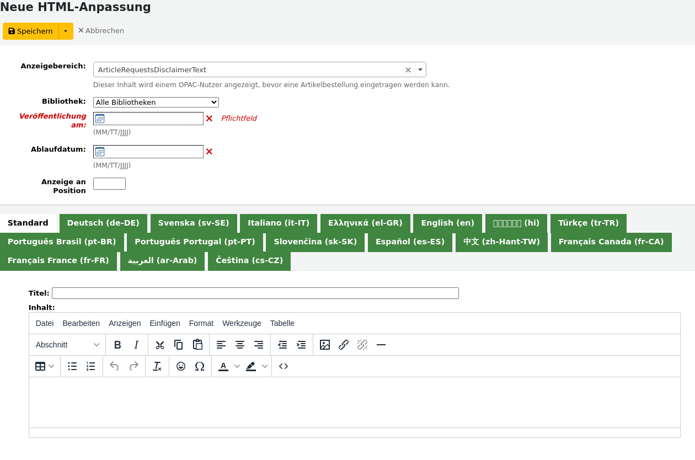The image size is (695, 460).
Task: Insert a bullet list
Action: coord(72,366)
